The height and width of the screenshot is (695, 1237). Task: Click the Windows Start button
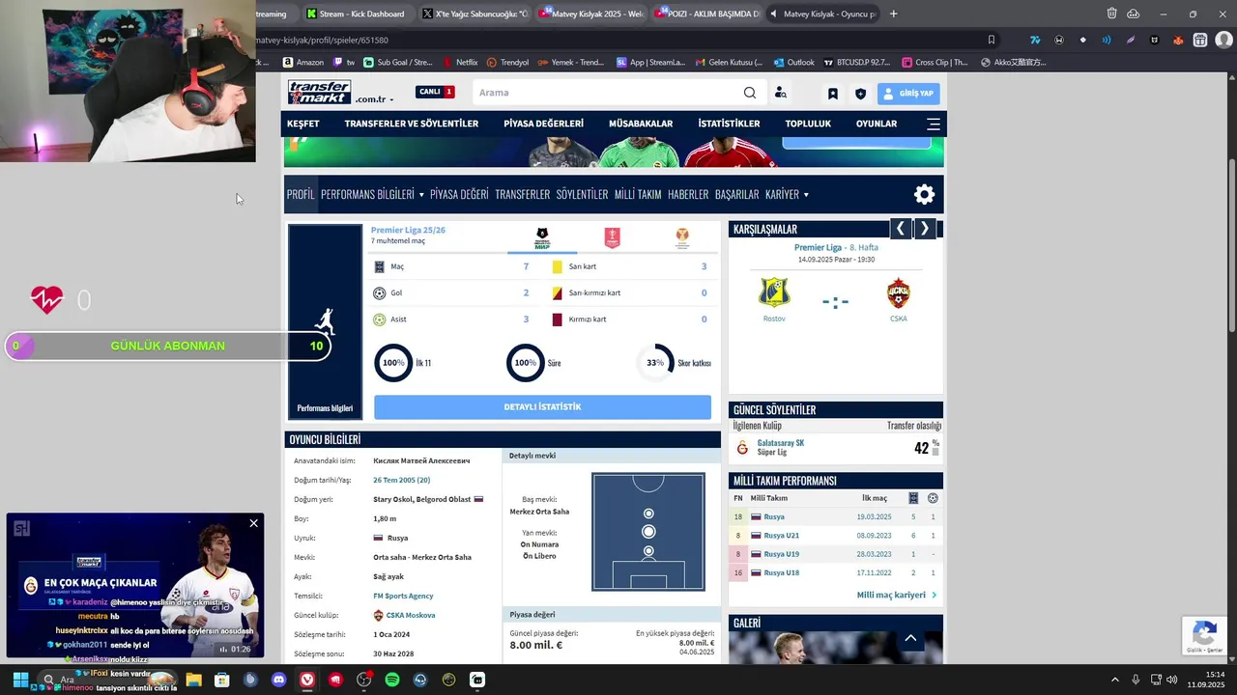coord(19,680)
